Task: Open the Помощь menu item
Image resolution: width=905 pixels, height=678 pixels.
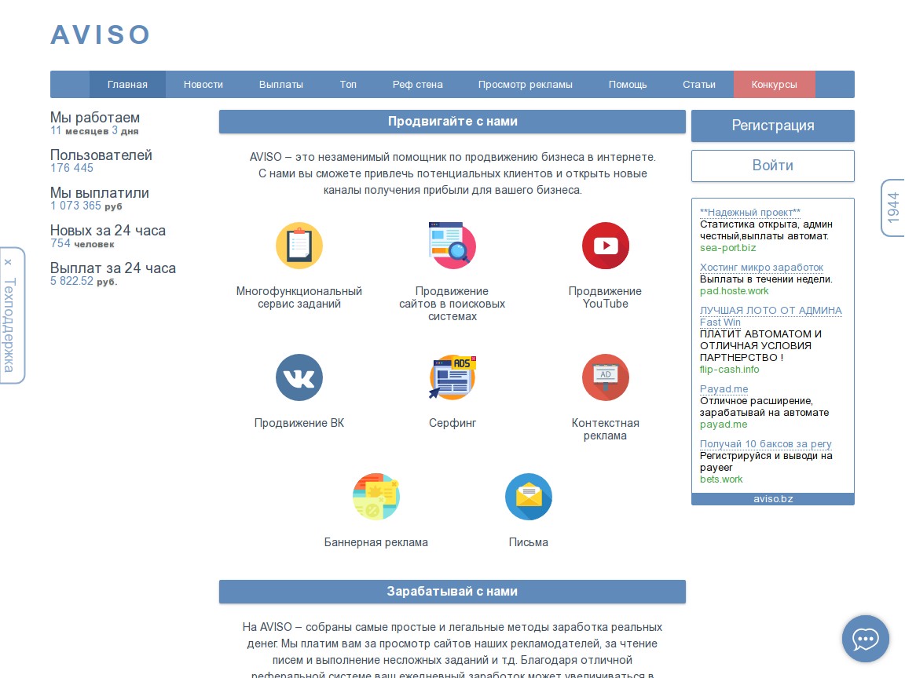Action: (x=628, y=85)
